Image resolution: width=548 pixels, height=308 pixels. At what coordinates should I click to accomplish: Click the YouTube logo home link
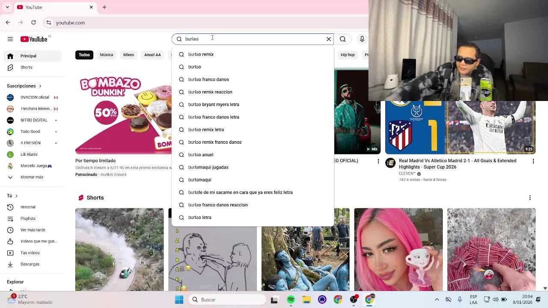pyautogui.click(x=34, y=39)
